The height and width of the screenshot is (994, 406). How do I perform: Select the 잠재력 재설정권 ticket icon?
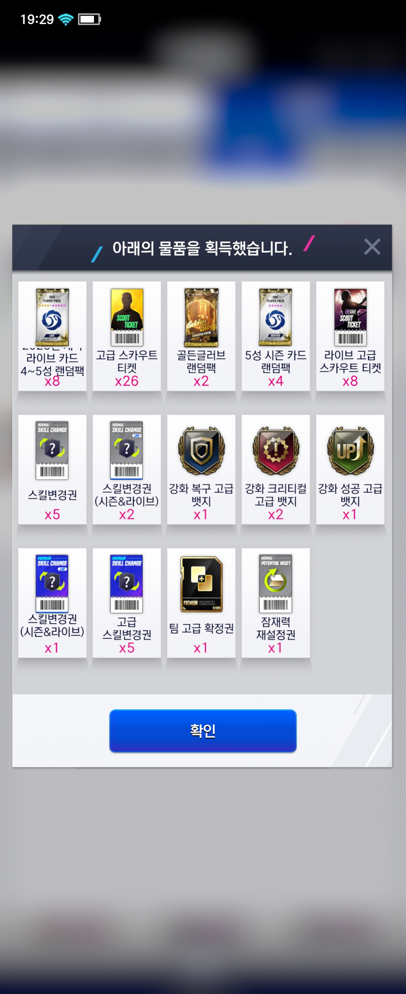click(276, 584)
